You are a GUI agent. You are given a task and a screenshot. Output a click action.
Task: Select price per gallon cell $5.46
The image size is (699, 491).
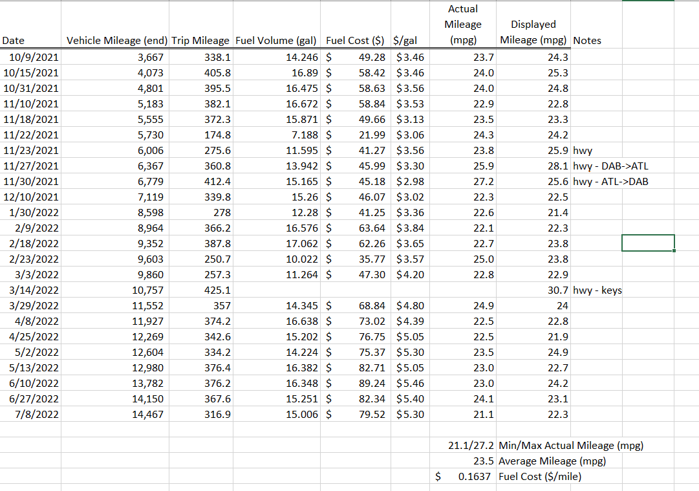click(411, 383)
